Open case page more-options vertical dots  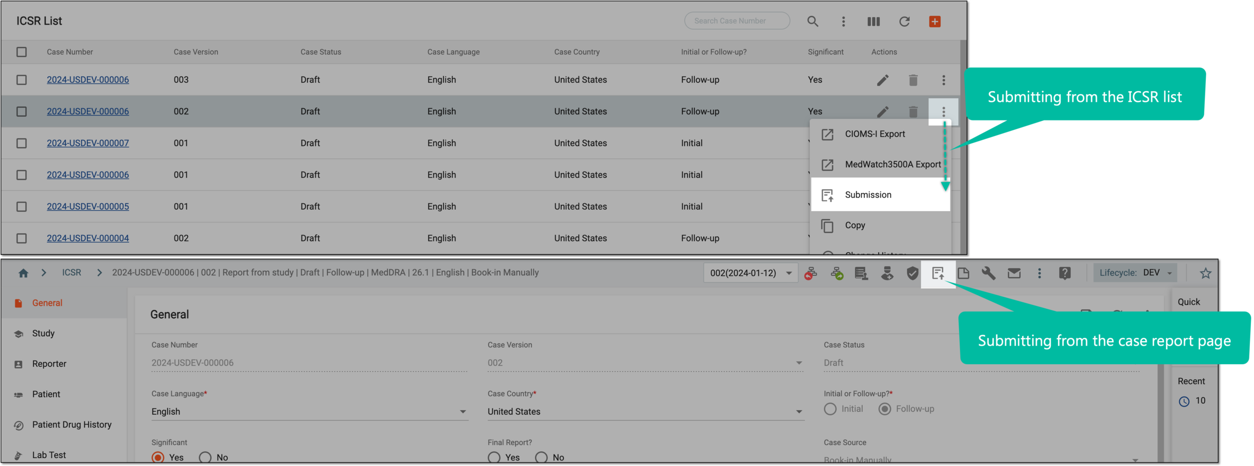pos(1039,273)
